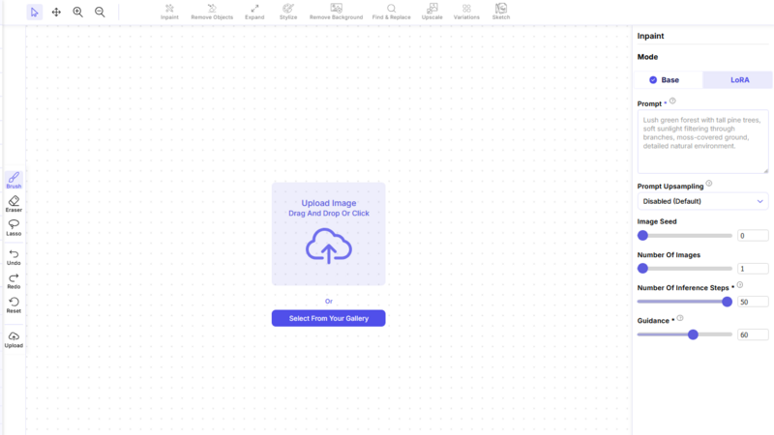Select Base mode option
Viewport: 774px width, 435px height.
669,80
